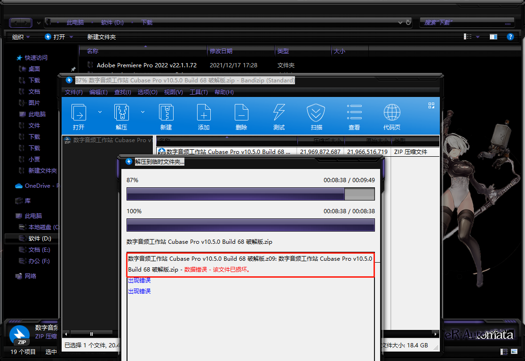Viewport: 525px width, 361px height.
Task: Click the ZIP file icon in Explorer's details pane
Action: click(x=19, y=335)
